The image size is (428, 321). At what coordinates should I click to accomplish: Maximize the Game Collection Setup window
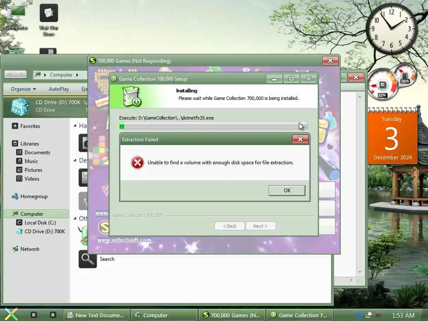(x=291, y=79)
